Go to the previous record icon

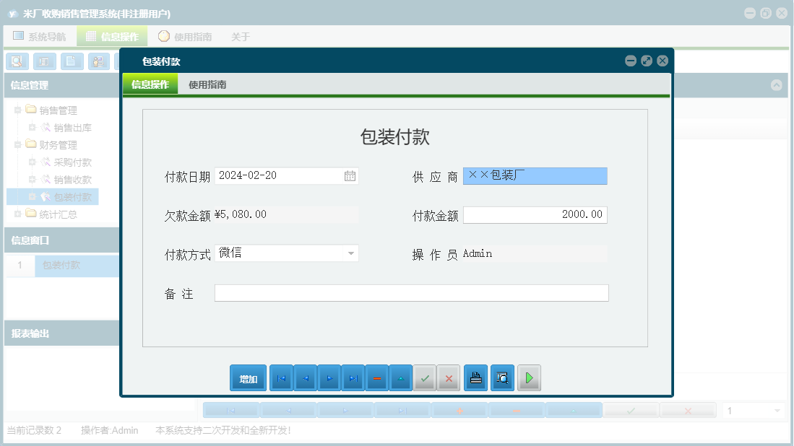(x=305, y=377)
